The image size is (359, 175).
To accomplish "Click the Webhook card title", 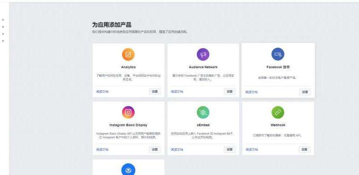I will [x=278, y=125].
